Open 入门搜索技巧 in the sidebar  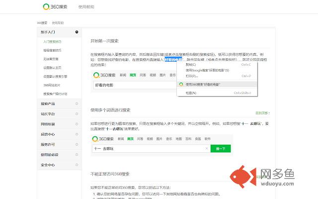pyautogui.click(x=52, y=42)
